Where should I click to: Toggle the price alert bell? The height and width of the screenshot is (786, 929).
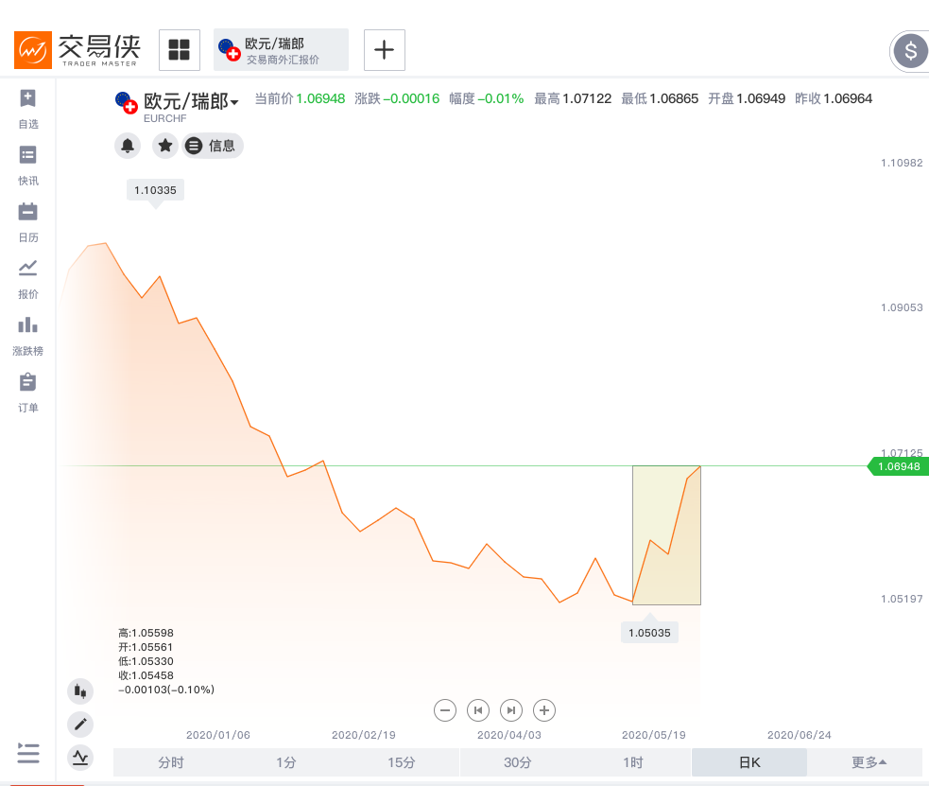(x=128, y=146)
